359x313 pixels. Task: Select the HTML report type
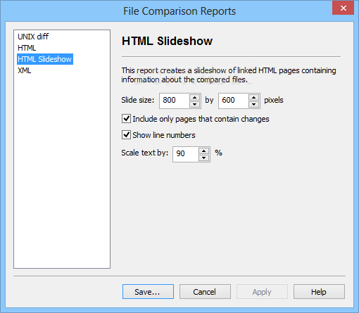(27, 48)
